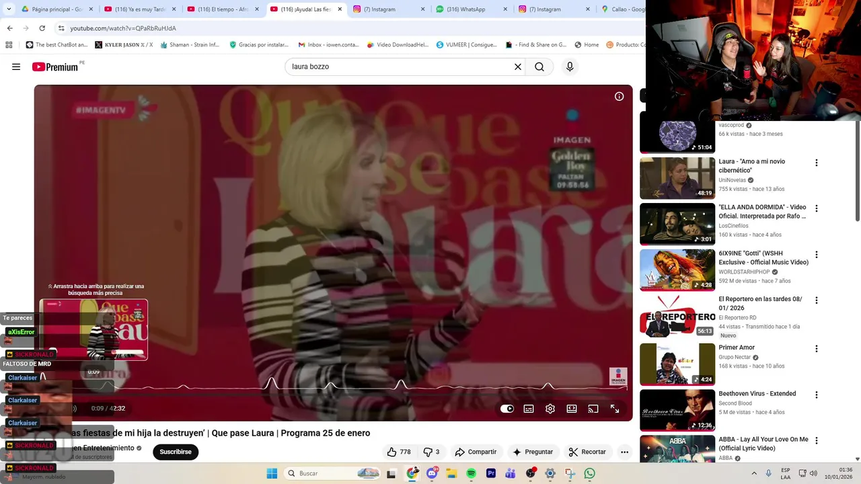Open KYLER JASON X bookmark
Screen dimensions: 861x484
coord(124,45)
